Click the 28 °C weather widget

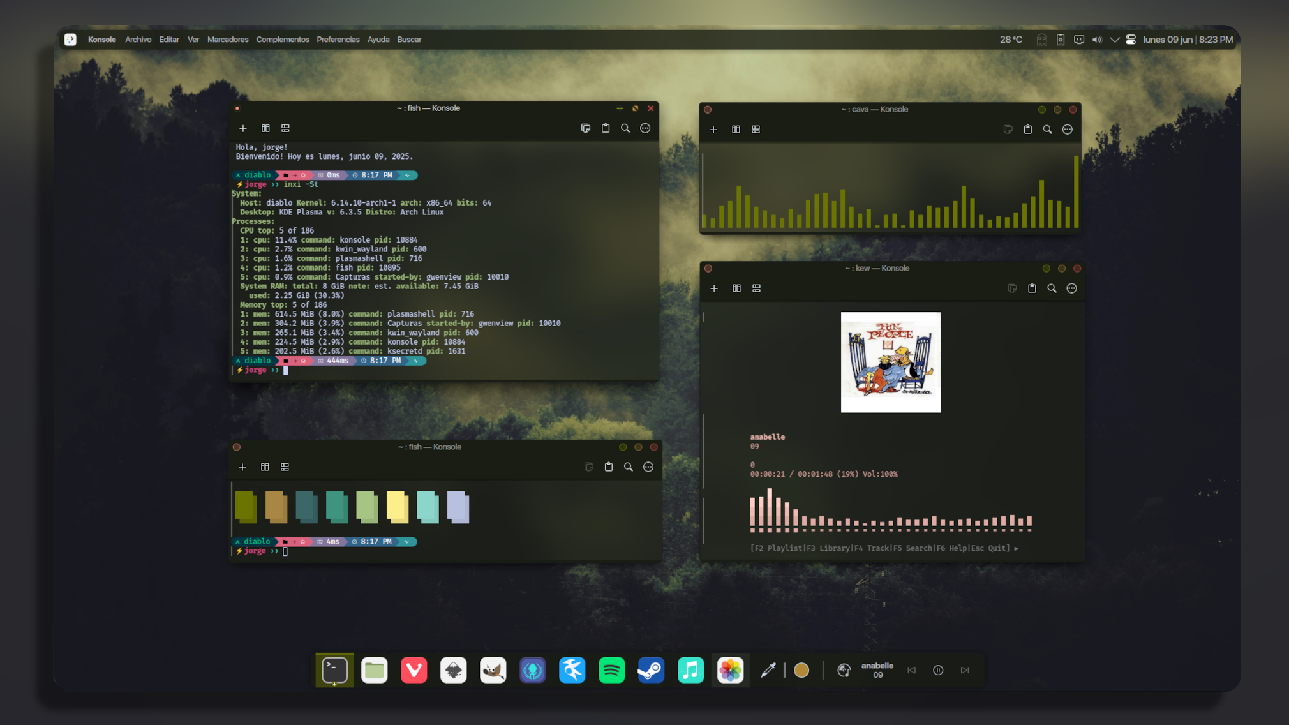[x=1011, y=40]
